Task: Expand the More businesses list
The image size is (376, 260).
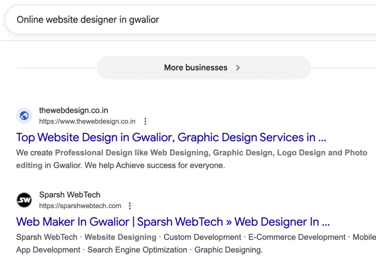Action: click(196, 68)
